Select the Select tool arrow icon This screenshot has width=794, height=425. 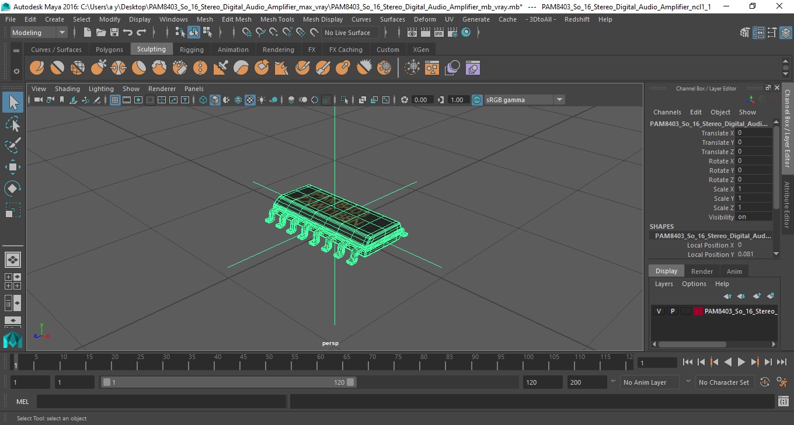coord(13,103)
